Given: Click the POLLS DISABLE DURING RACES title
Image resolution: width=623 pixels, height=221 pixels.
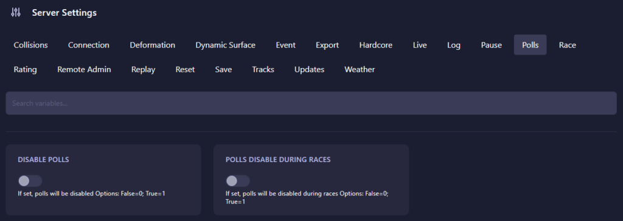Looking at the screenshot, I should [278, 160].
